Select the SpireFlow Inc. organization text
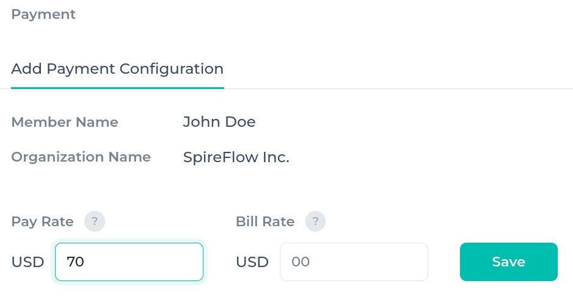 tap(236, 157)
